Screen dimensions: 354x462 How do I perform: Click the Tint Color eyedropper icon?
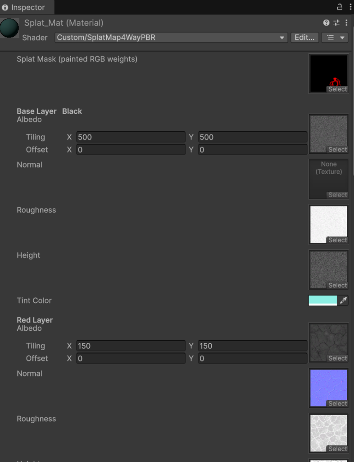tap(343, 300)
